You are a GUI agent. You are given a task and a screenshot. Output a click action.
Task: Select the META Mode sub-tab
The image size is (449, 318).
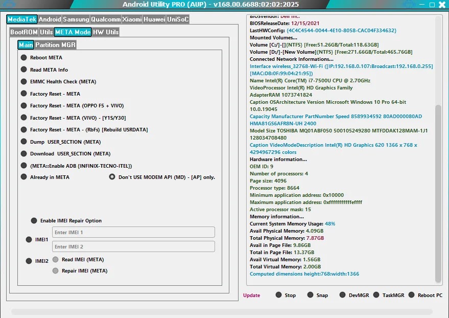73,32
